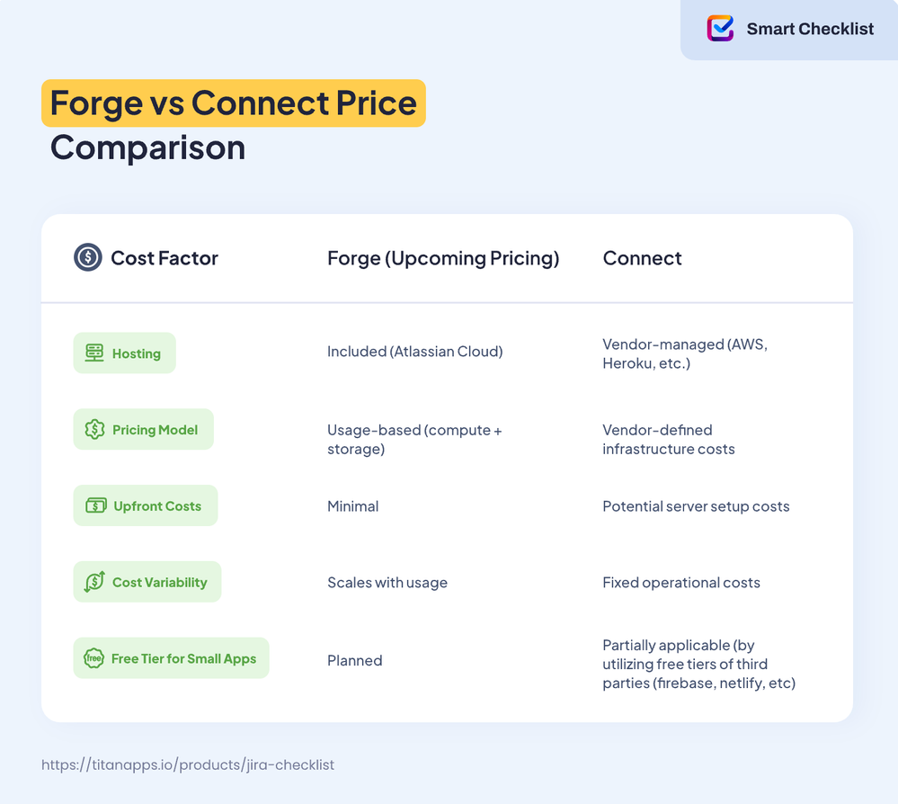Select the Free Tier for Small Apps pill
The image size is (898, 804).
(x=171, y=658)
